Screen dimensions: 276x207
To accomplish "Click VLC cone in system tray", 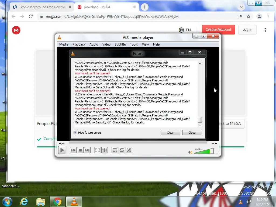I will pyautogui.click(x=240, y=202).
